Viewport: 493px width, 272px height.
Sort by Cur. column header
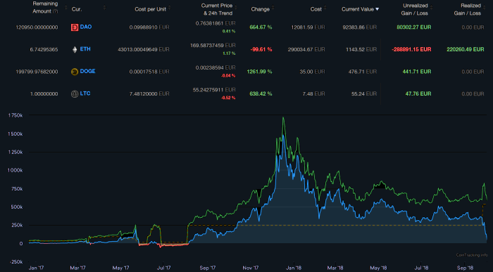(x=77, y=9)
